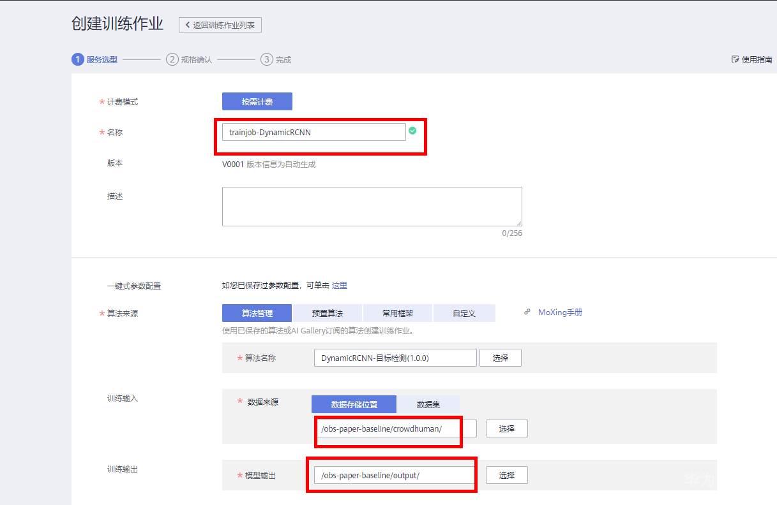
Task: Click the 模型输出 path field
Action: coord(395,475)
